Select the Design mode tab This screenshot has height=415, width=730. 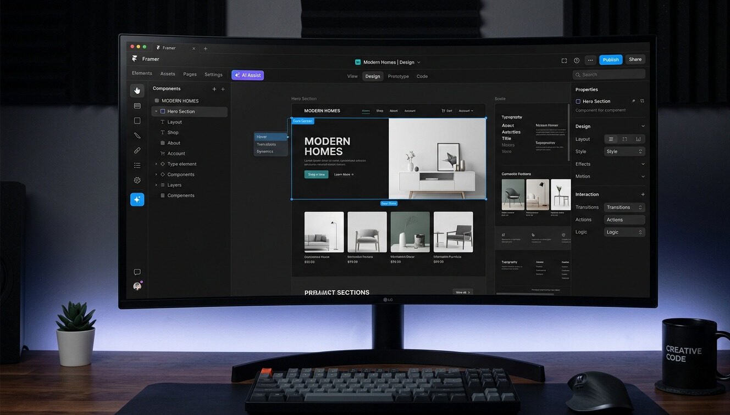coord(373,76)
